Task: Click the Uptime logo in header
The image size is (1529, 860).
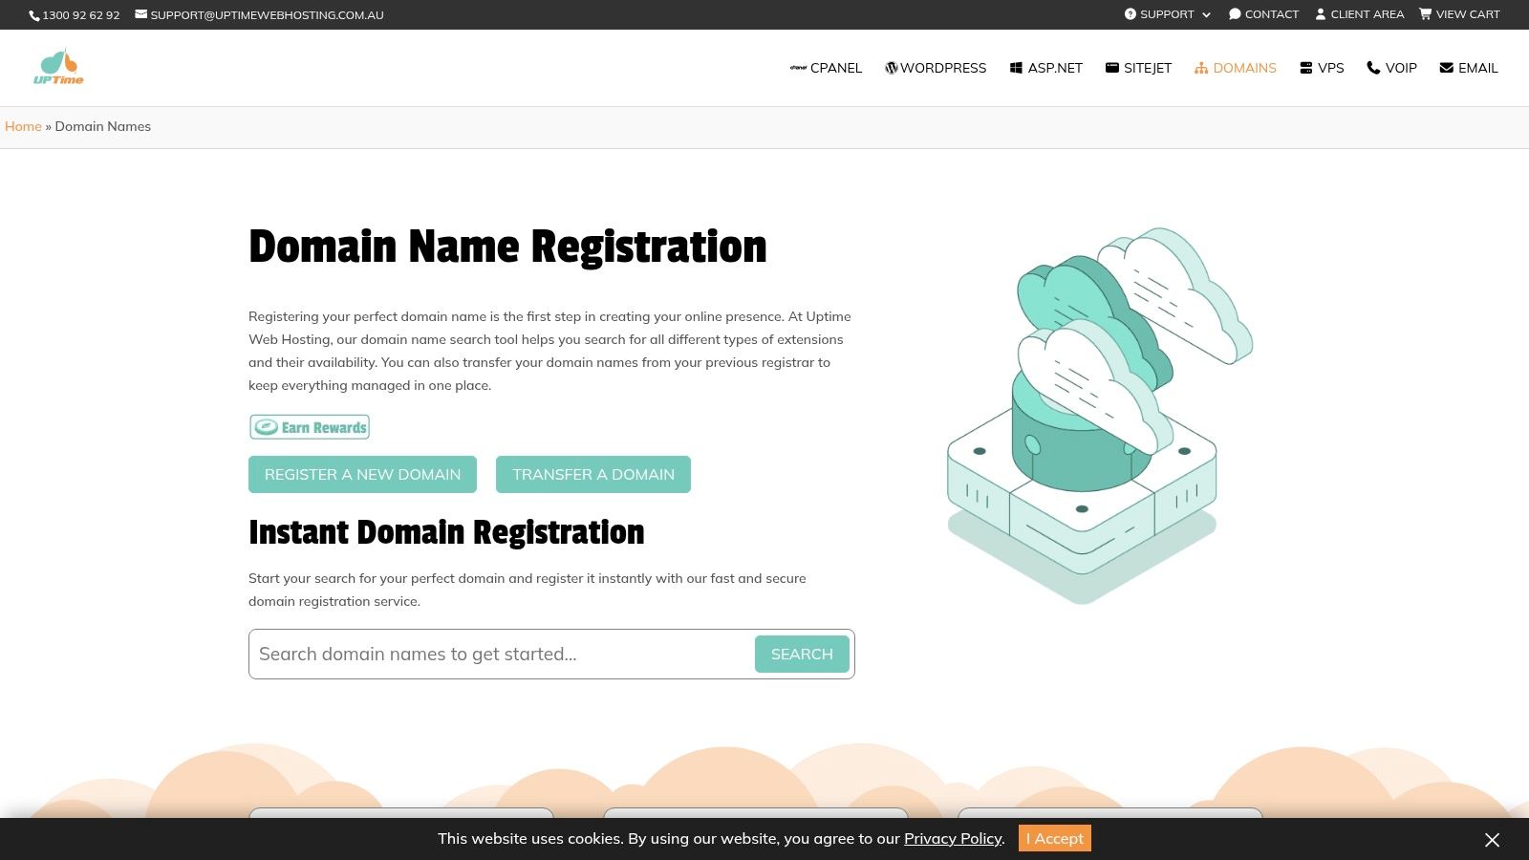Action: coord(58,67)
